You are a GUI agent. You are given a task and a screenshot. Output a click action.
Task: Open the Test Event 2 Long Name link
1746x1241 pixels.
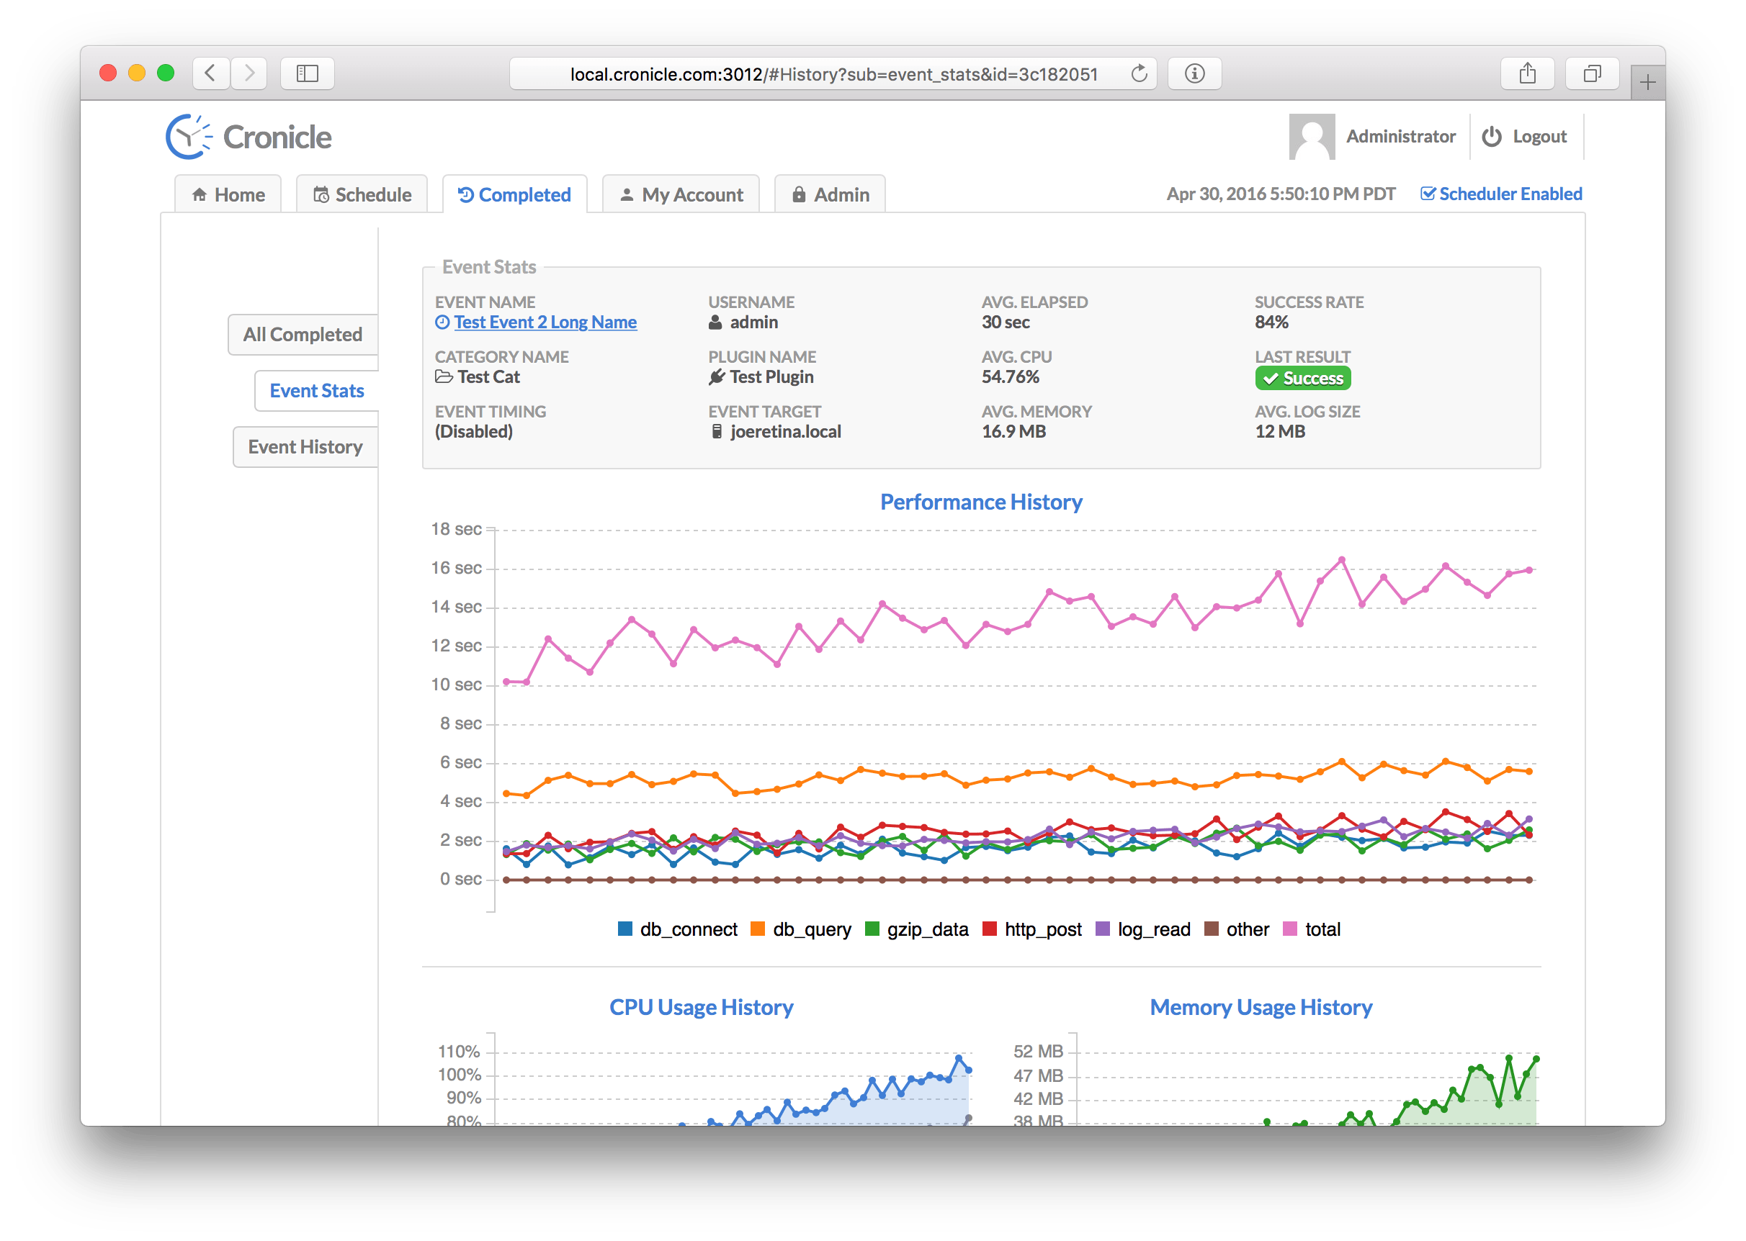tap(545, 322)
